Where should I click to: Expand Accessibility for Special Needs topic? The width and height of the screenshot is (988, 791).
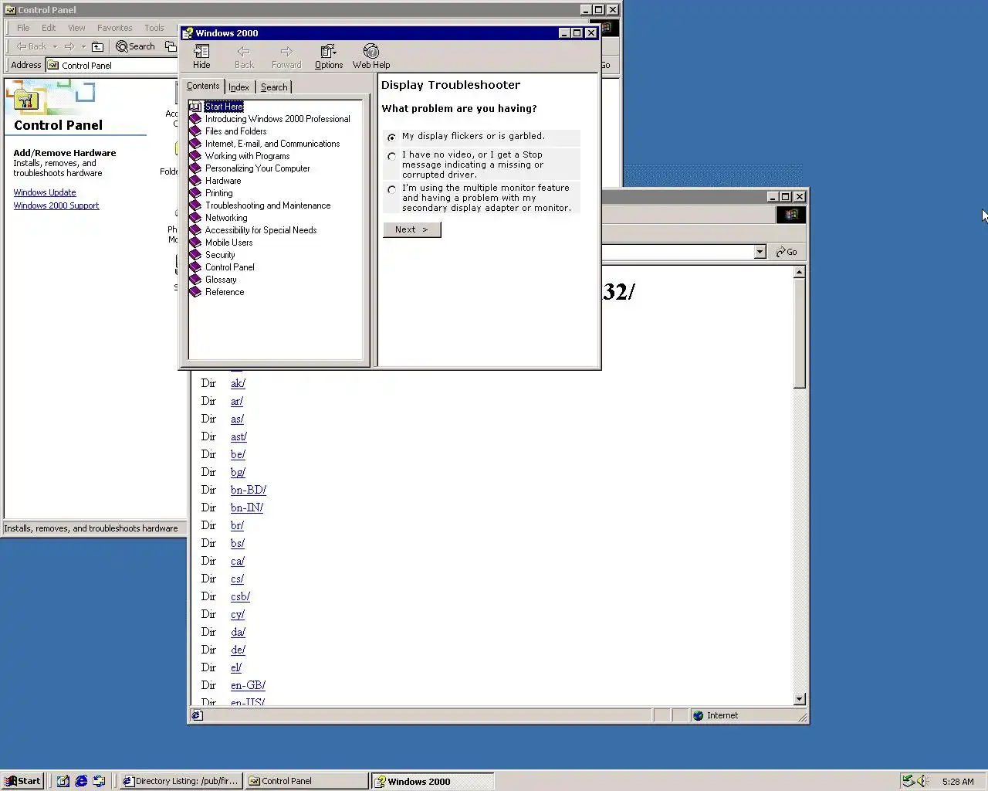point(261,230)
